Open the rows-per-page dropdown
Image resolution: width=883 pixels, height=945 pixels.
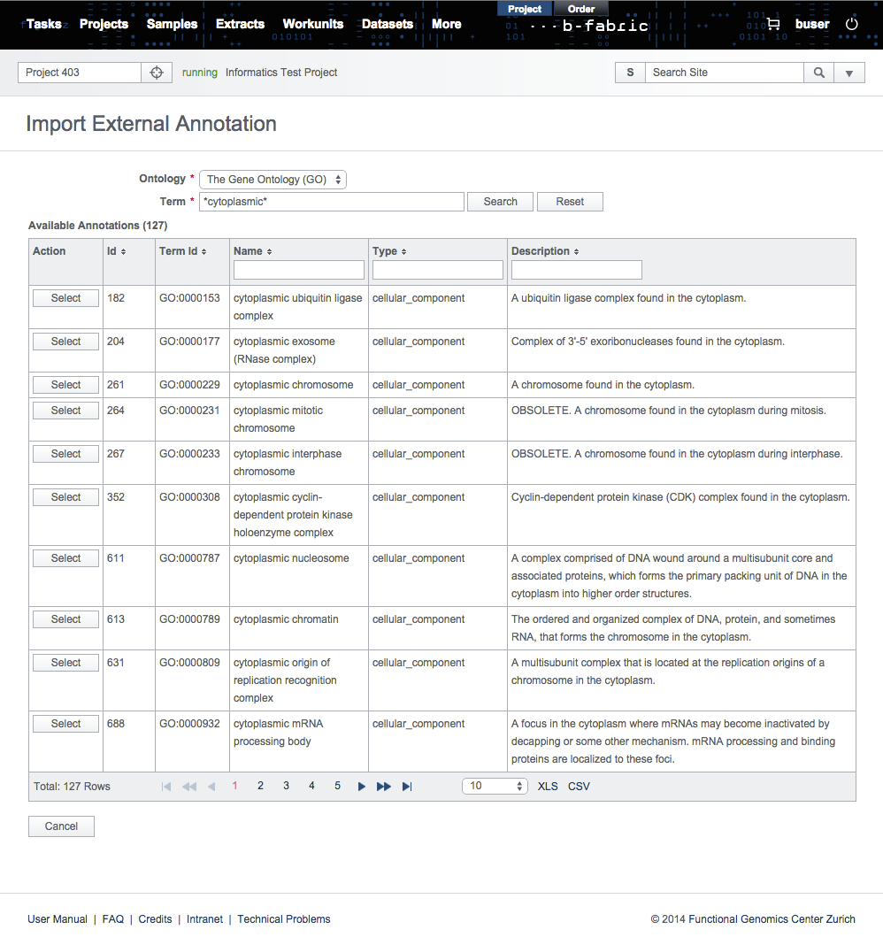(495, 786)
